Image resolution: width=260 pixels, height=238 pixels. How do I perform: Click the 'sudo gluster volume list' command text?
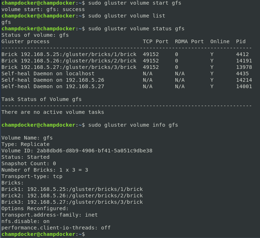[127, 16]
